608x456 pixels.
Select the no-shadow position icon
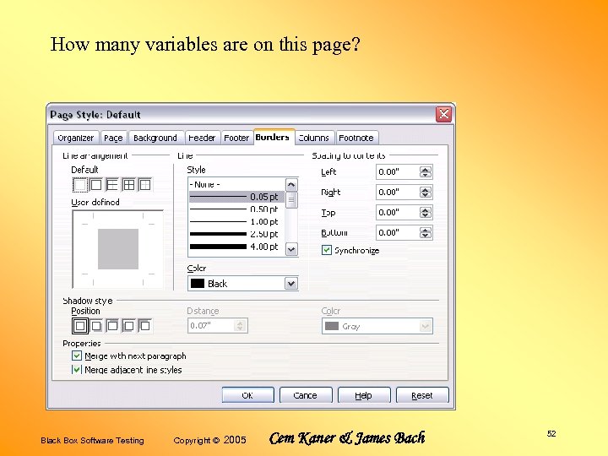click(x=80, y=326)
